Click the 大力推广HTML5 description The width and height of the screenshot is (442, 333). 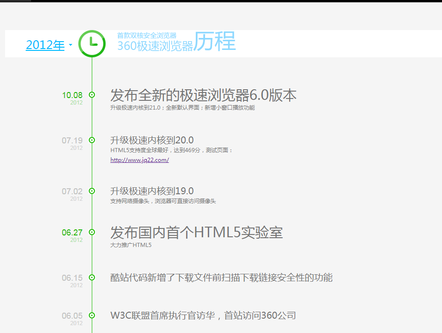[131, 245]
